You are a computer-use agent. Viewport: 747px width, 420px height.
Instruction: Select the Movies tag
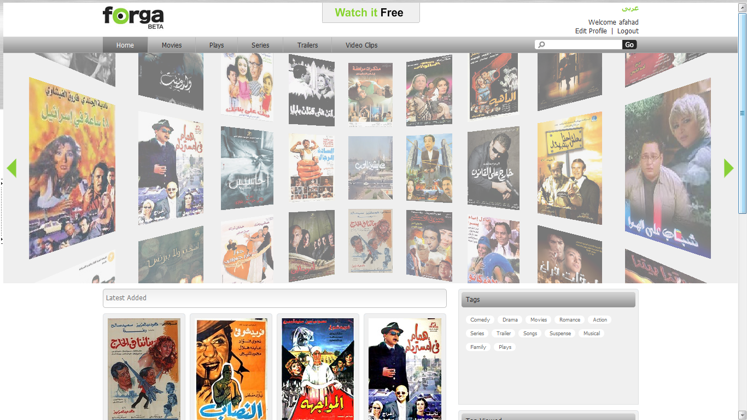coord(539,320)
